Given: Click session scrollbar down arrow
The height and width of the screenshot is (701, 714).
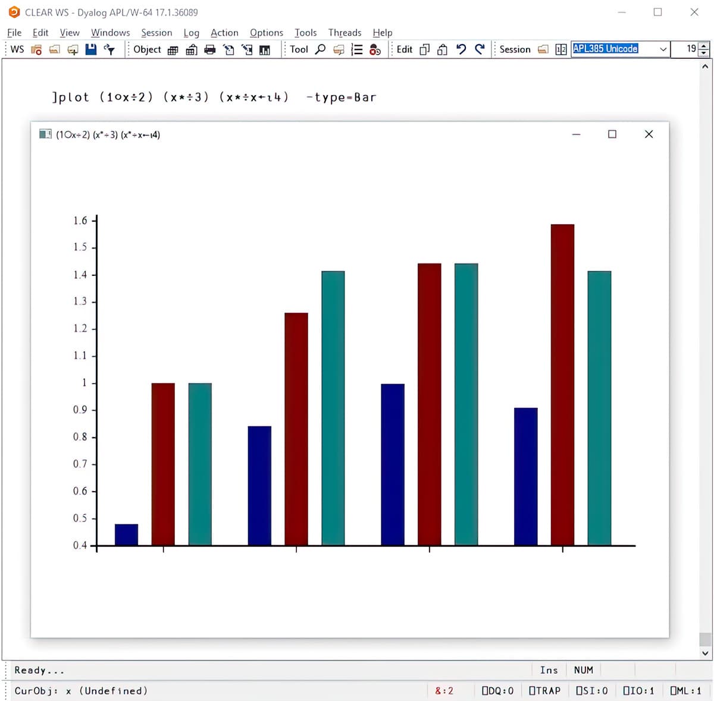Looking at the screenshot, I should coord(705,653).
